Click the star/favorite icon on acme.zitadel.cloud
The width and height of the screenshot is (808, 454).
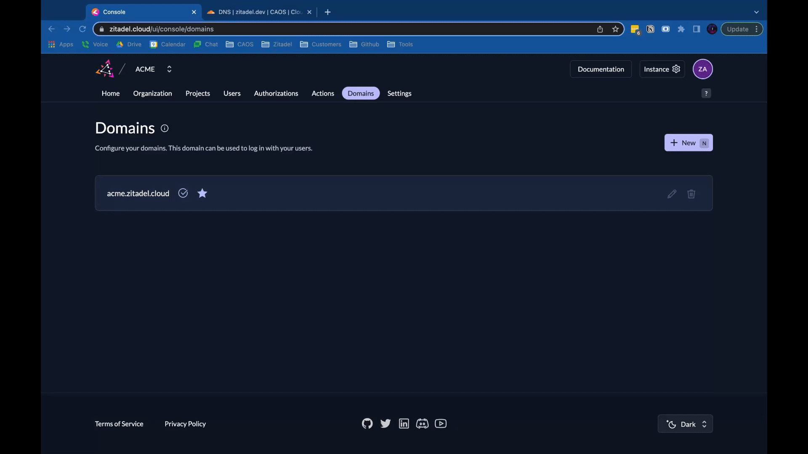point(202,193)
